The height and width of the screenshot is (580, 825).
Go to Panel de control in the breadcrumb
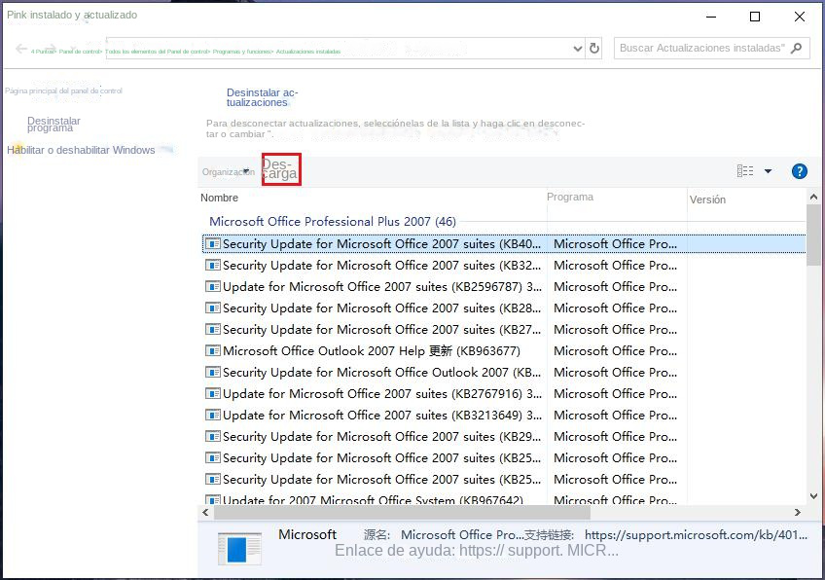click(x=80, y=52)
